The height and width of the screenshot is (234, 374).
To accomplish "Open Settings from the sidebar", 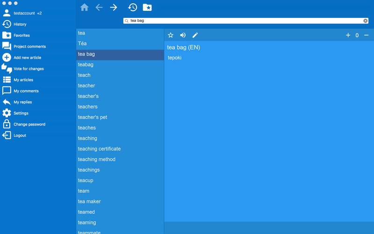I will (21, 113).
